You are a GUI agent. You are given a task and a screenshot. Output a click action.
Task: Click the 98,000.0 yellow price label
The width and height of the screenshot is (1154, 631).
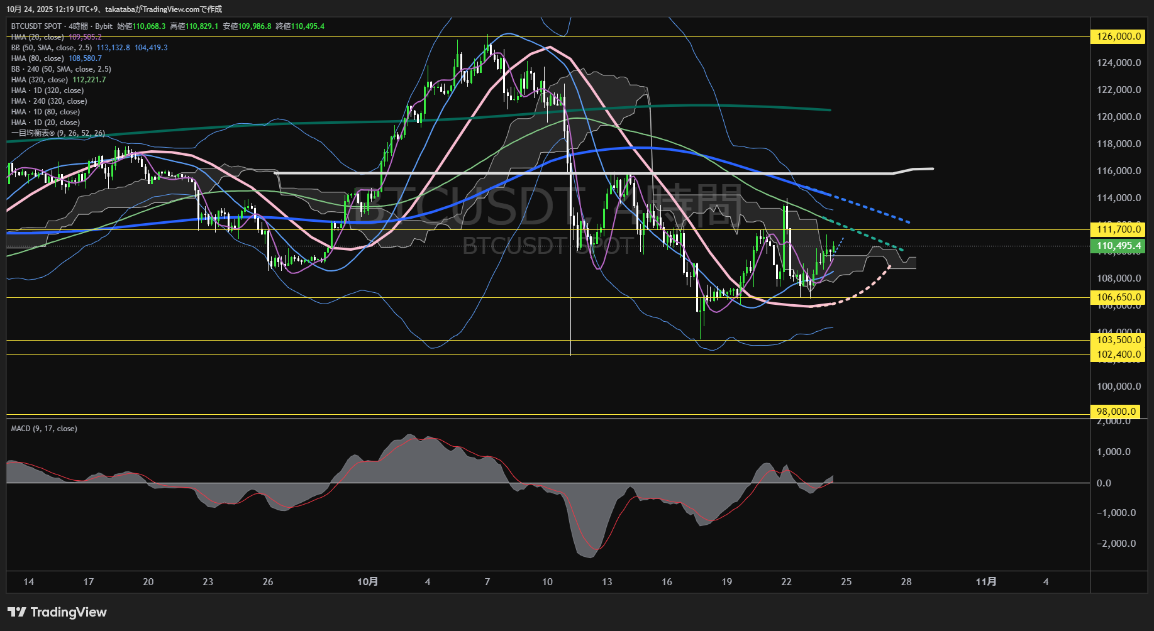point(1116,412)
